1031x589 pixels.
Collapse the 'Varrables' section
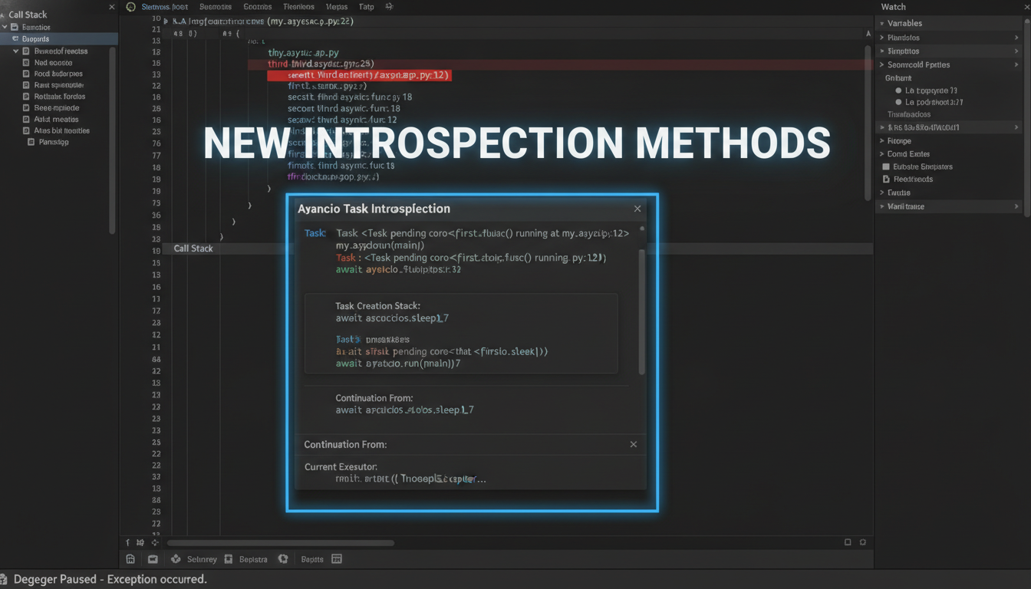coord(882,24)
